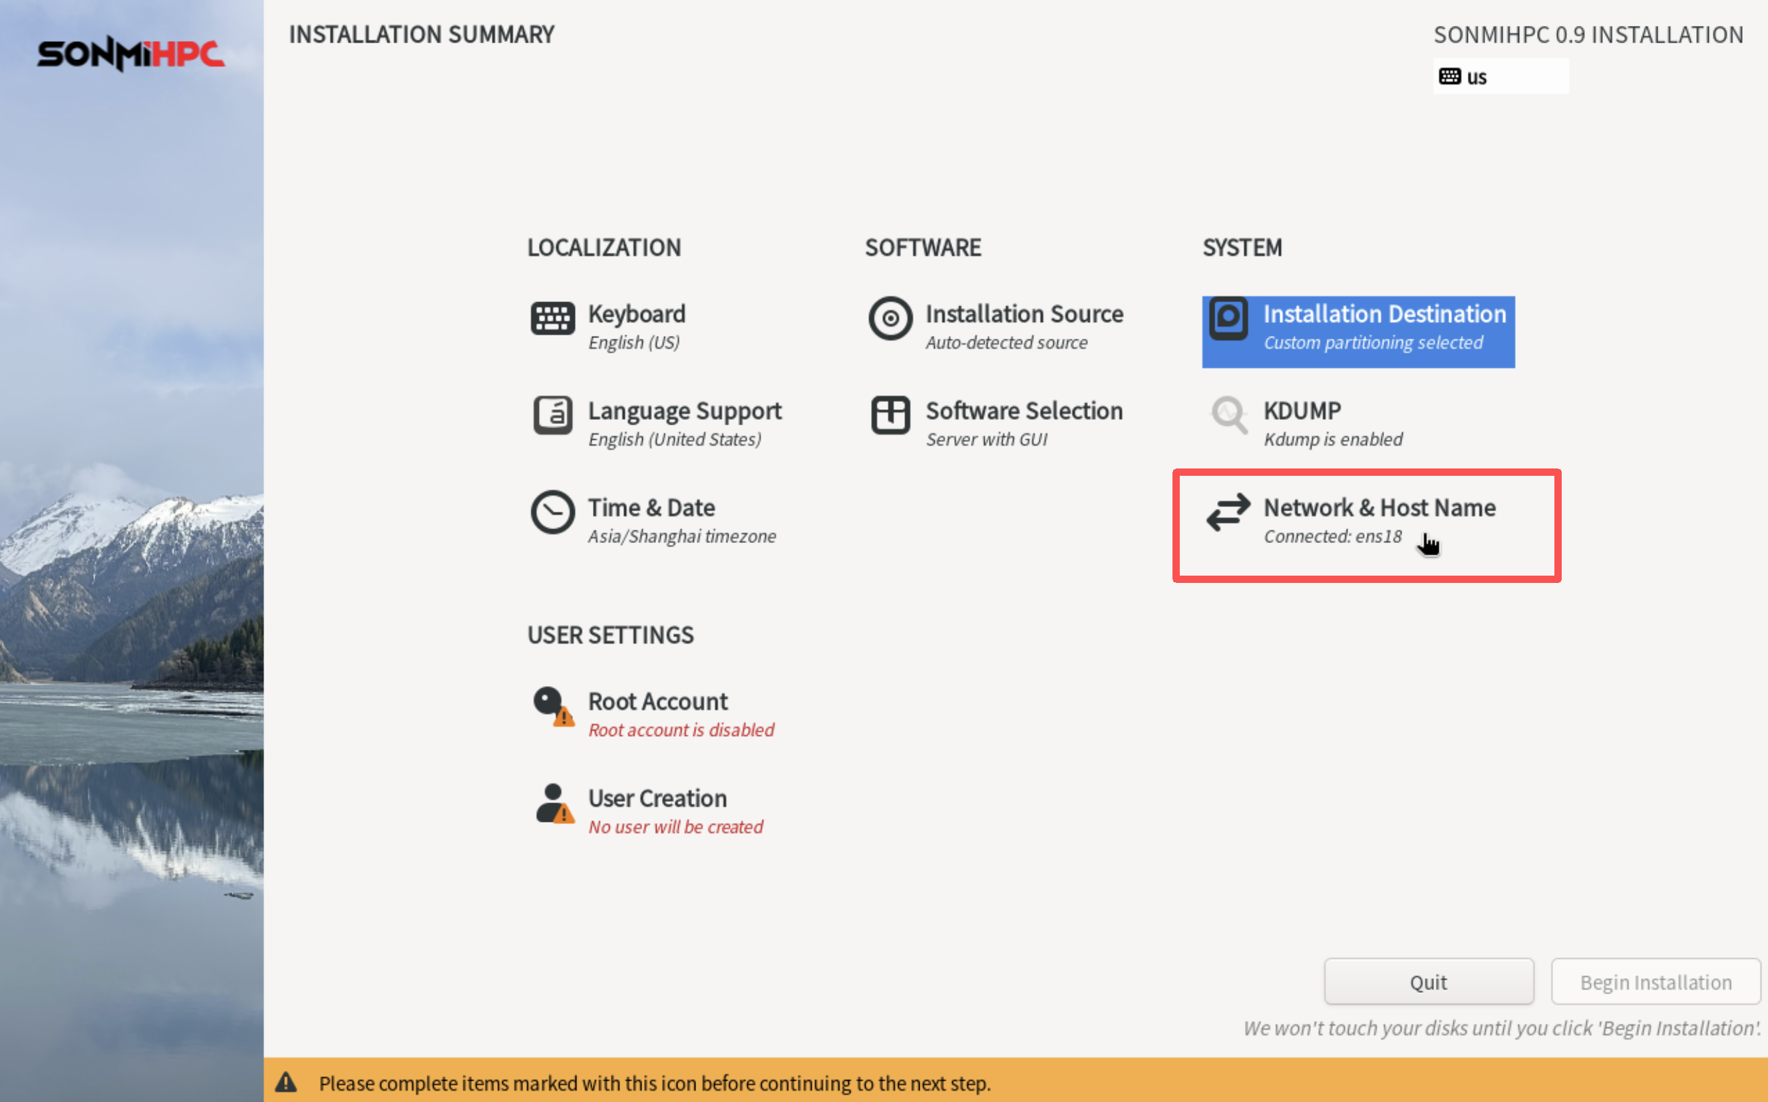Image resolution: width=1768 pixels, height=1102 pixels.
Task: Click the Installation Source disc icon
Action: 890,319
